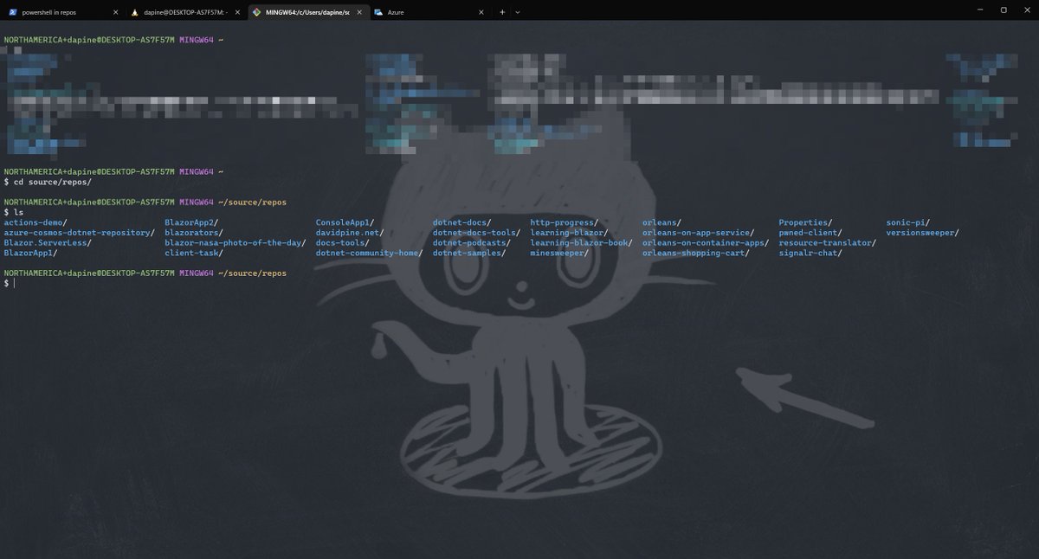This screenshot has width=1039, height=559.
Task: Click the 'blazor-nasa-photo-of-the-day/' directory name
Action: [x=236, y=243]
